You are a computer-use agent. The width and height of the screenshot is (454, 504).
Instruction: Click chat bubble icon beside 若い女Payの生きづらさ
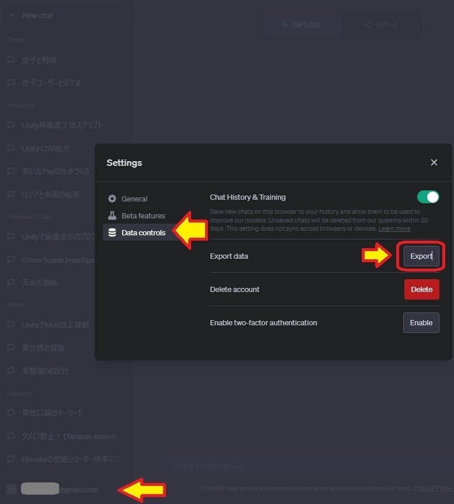(11, 171)
